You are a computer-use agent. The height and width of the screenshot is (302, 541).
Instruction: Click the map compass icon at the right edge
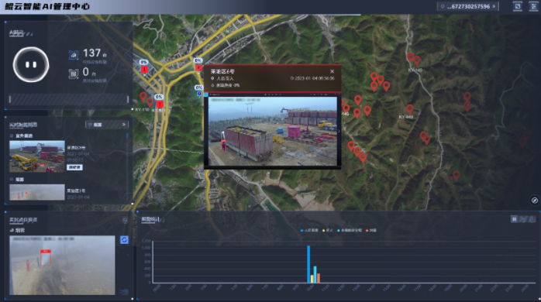pos(535,201)
